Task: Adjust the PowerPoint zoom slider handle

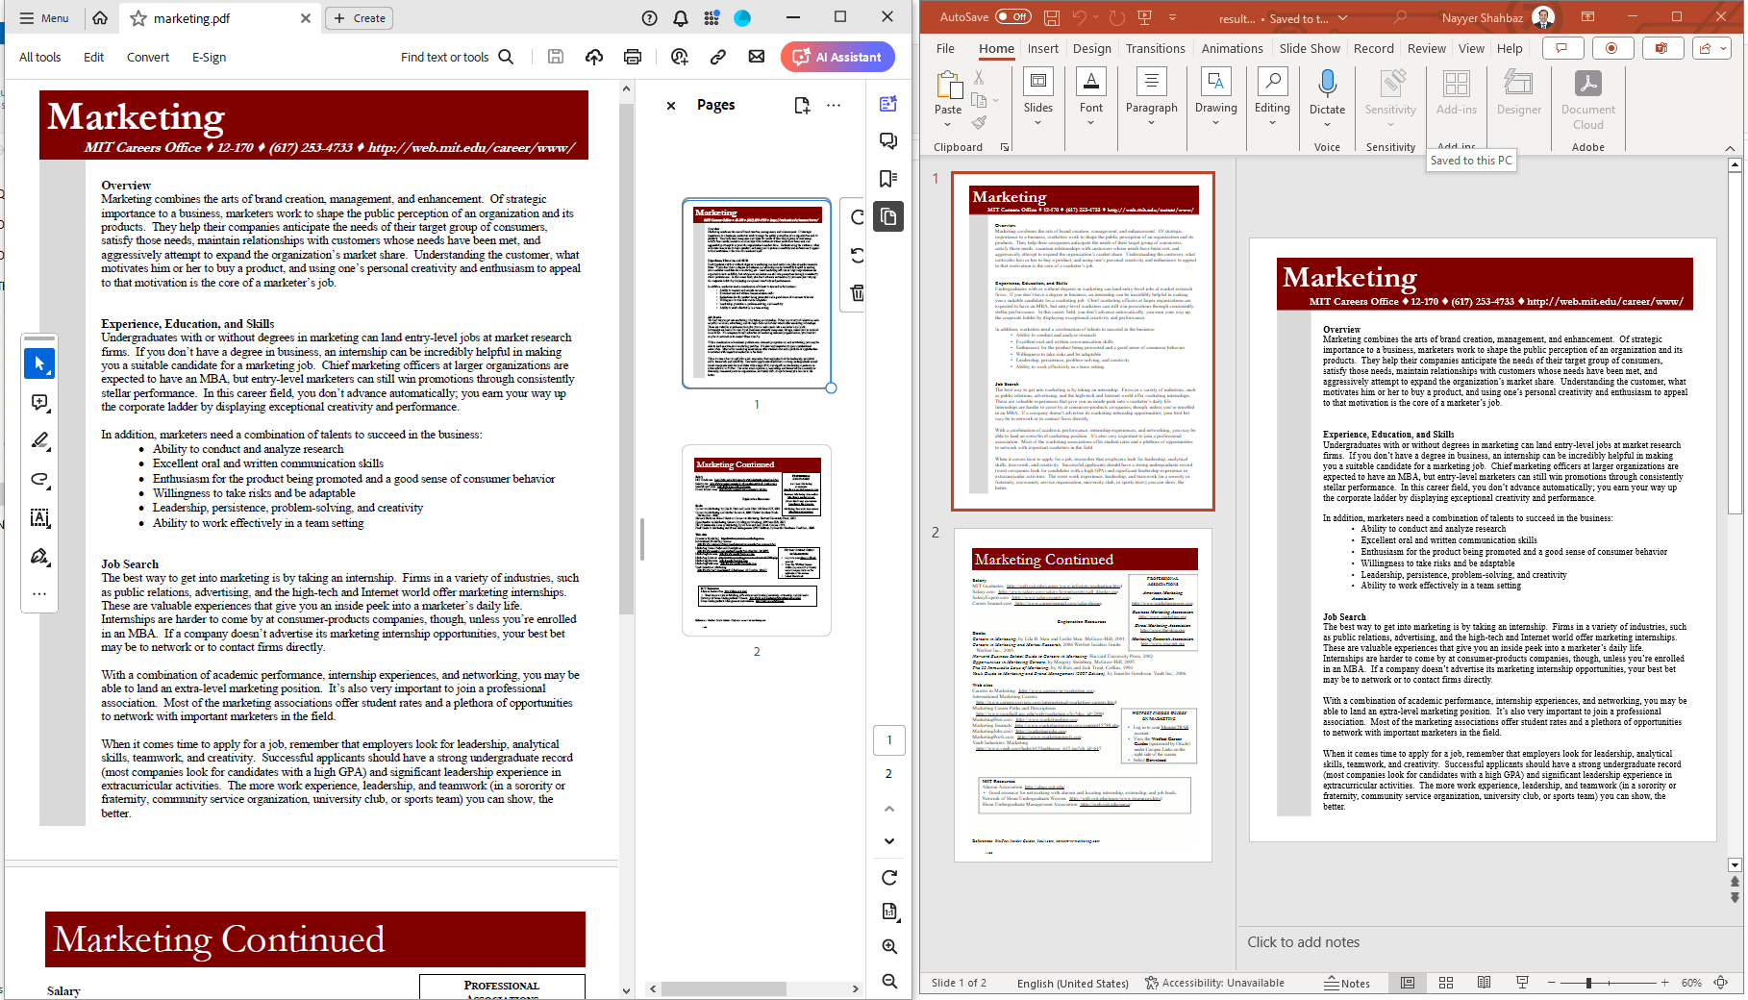Action: [1588, 983]
